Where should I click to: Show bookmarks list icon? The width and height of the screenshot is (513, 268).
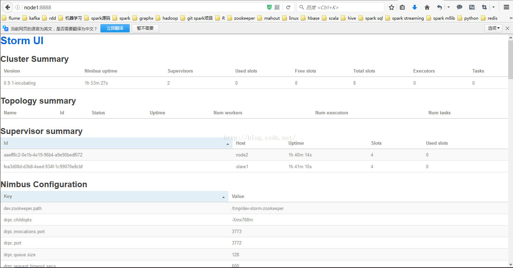click(x=402, y=7)
